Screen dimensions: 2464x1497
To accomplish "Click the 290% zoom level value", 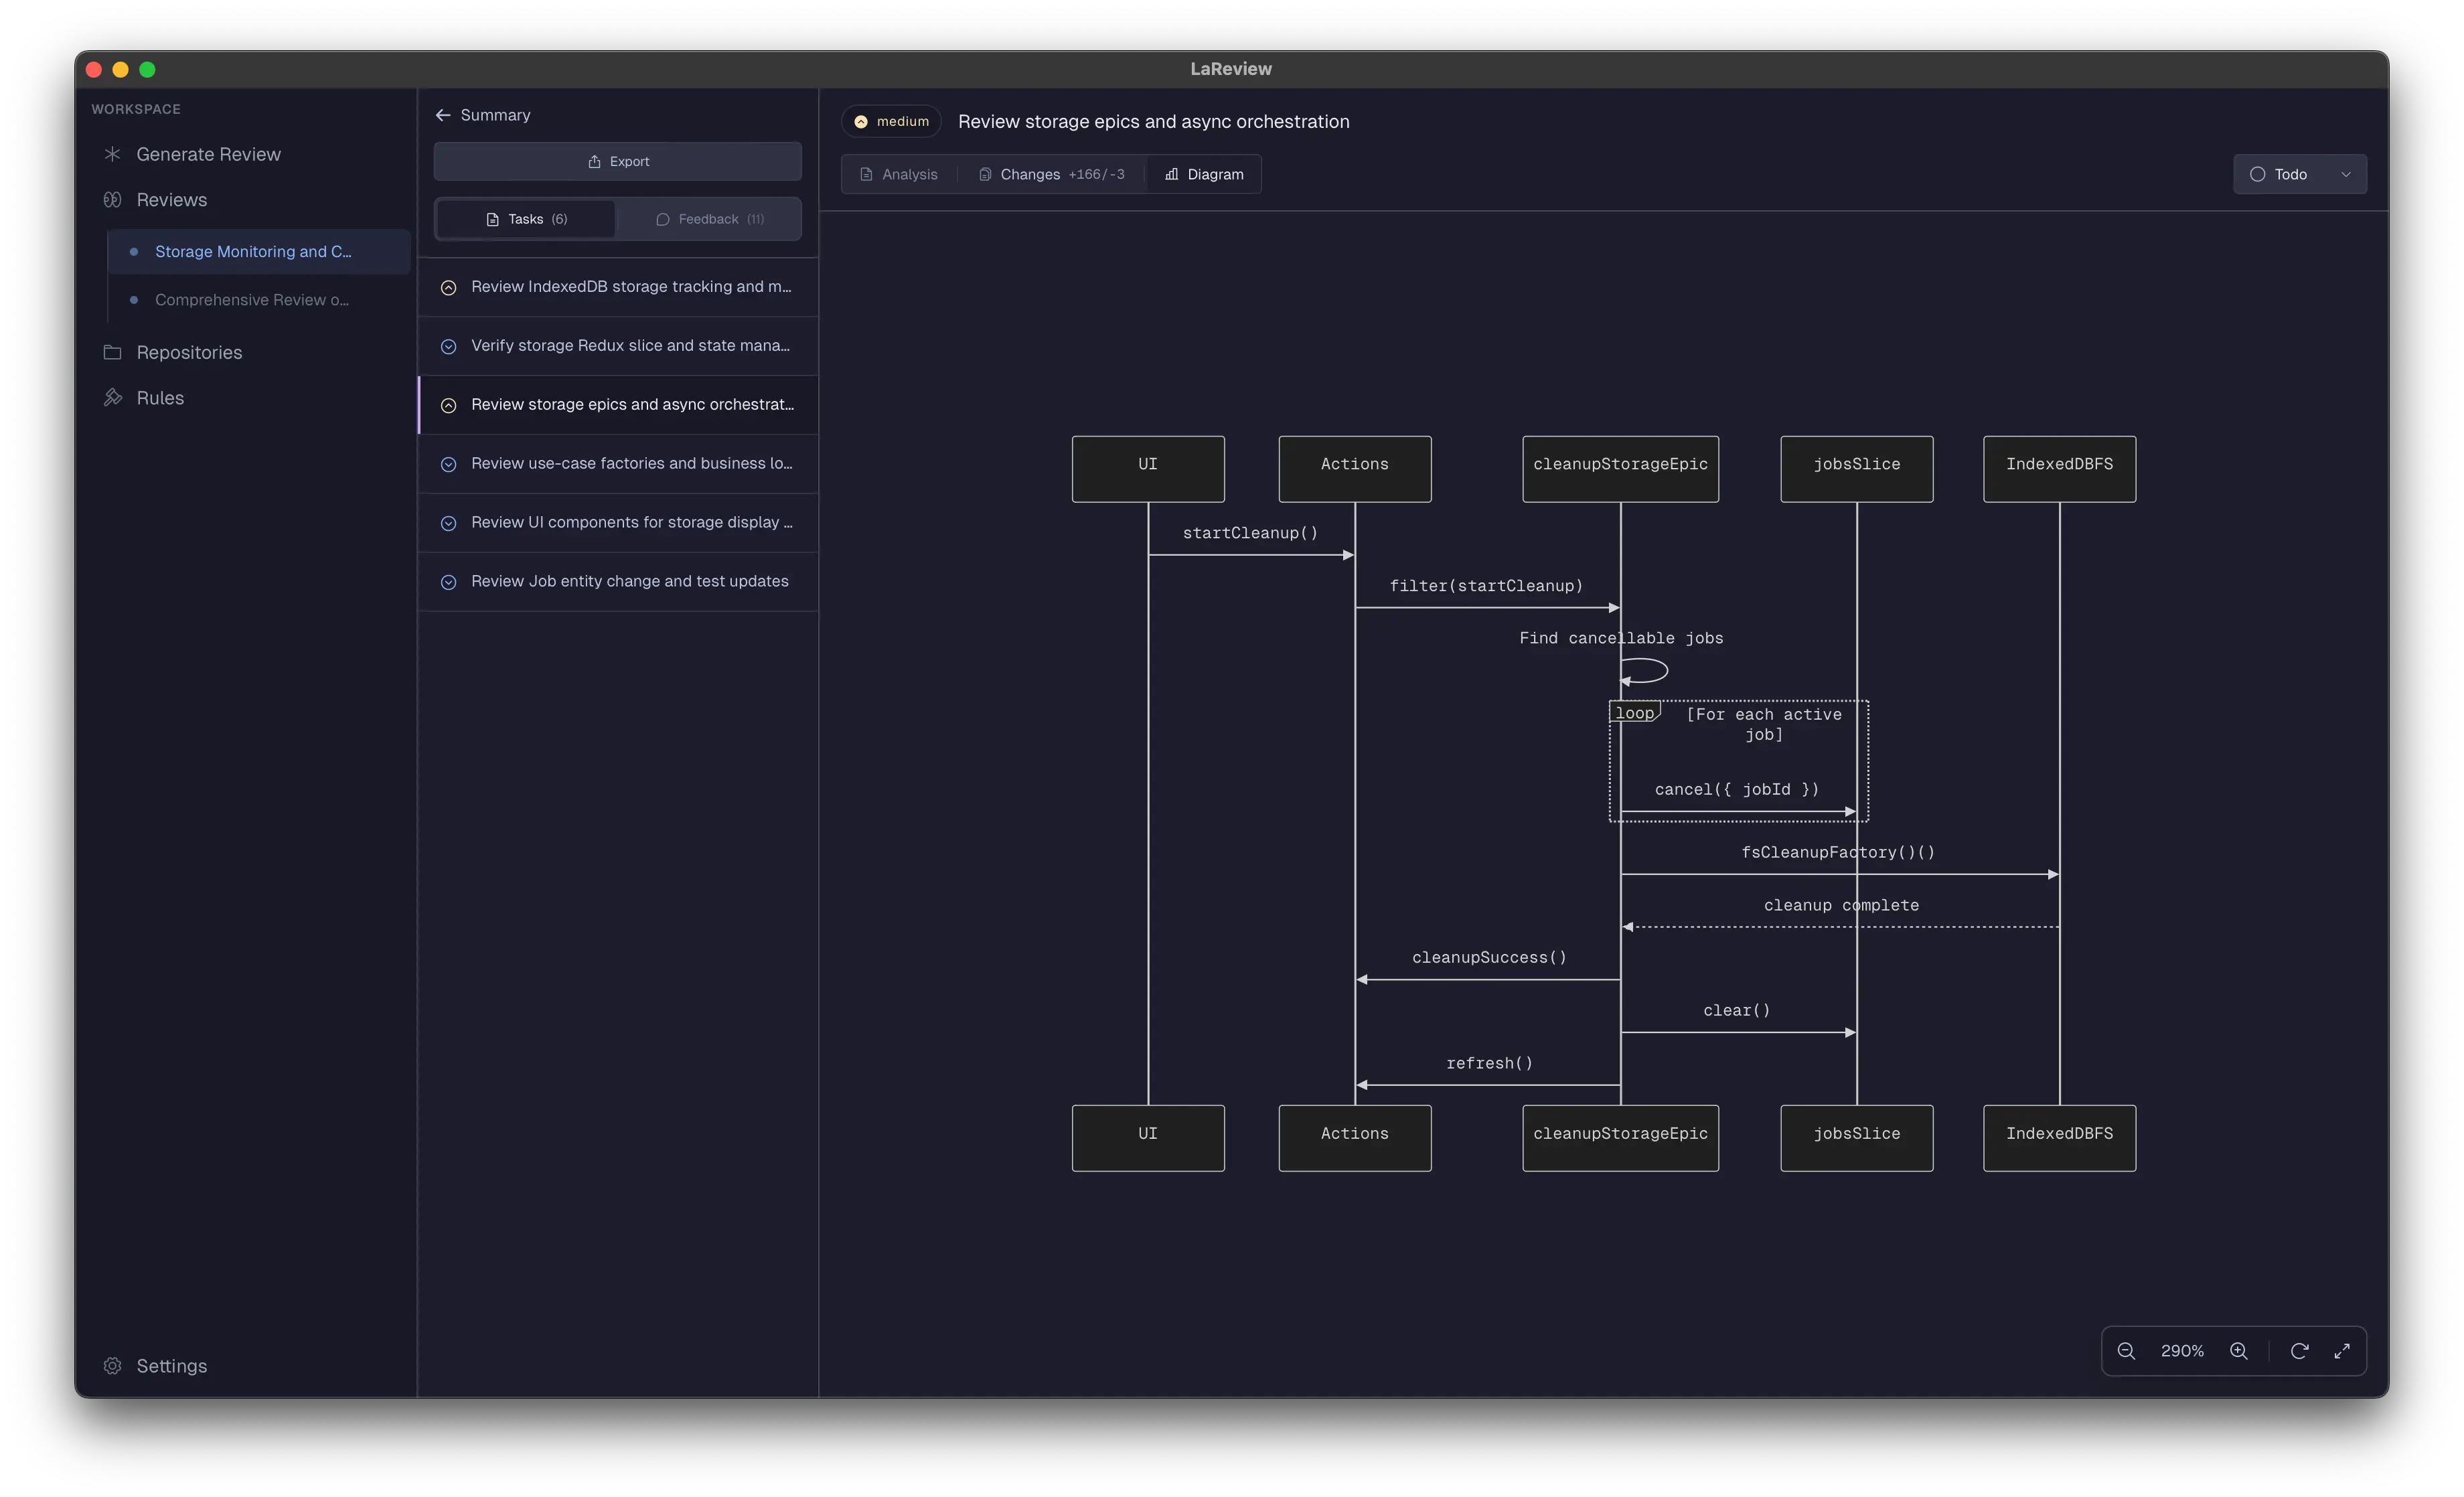I will point(2182,1351).
